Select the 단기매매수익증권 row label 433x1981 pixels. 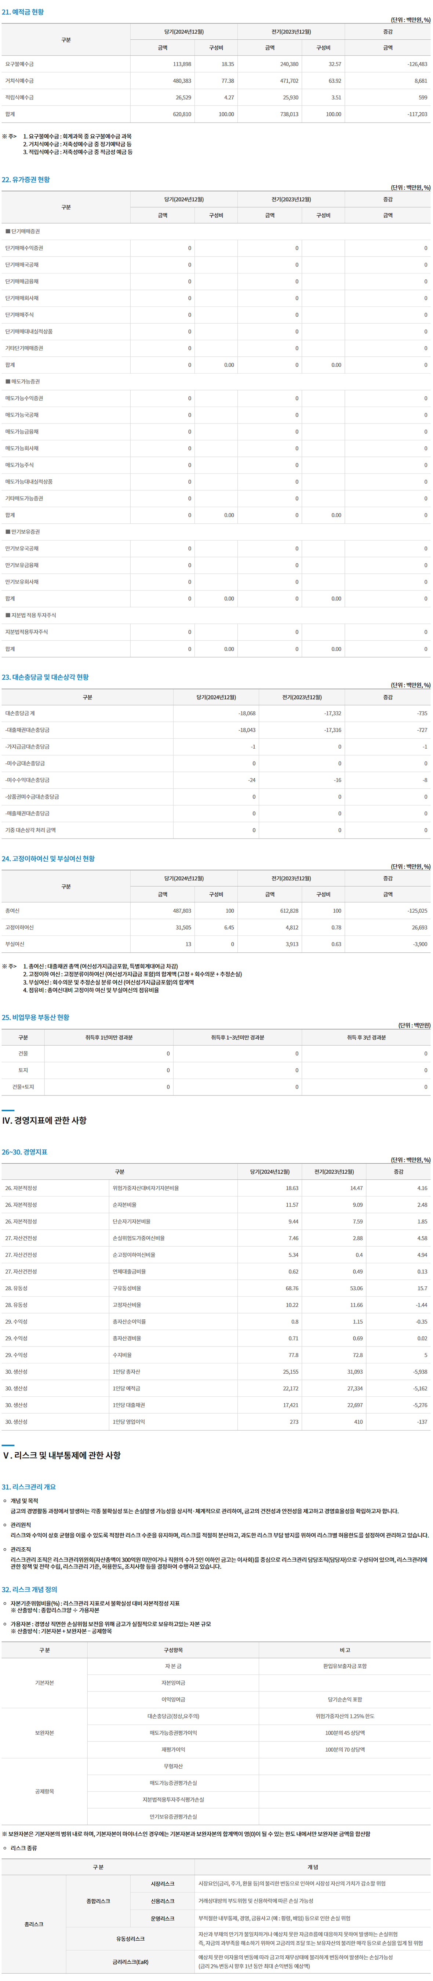[x=24, y=248]
